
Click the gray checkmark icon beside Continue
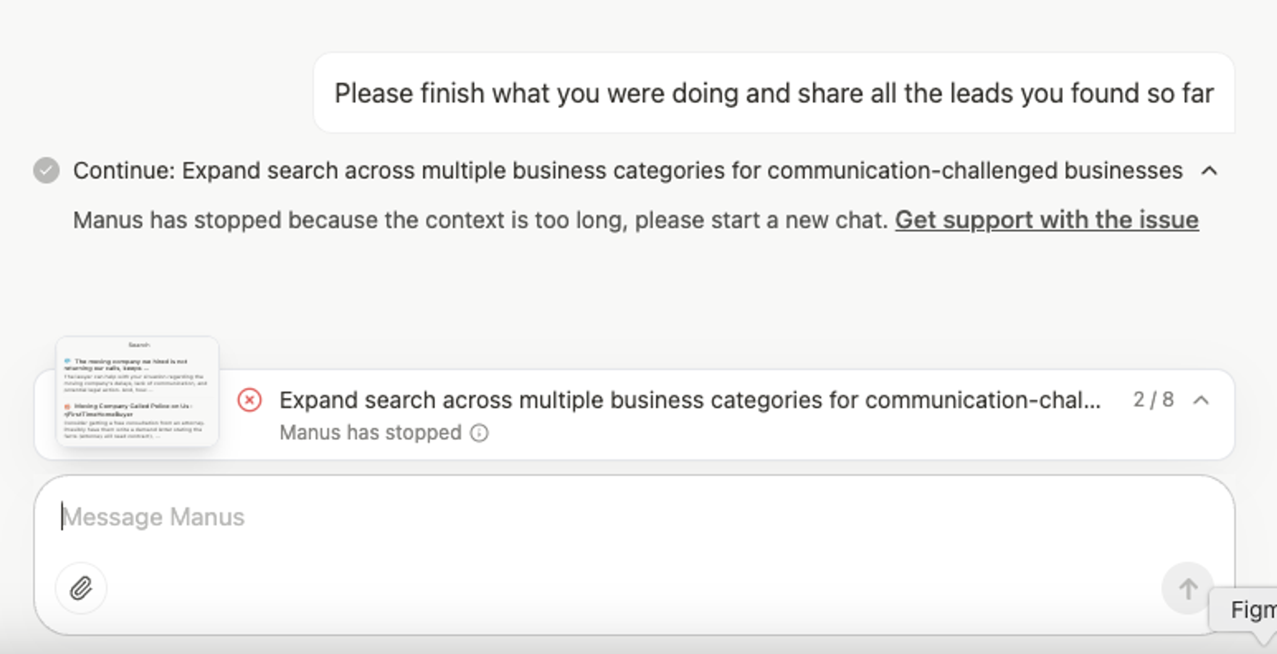[47, 171]
